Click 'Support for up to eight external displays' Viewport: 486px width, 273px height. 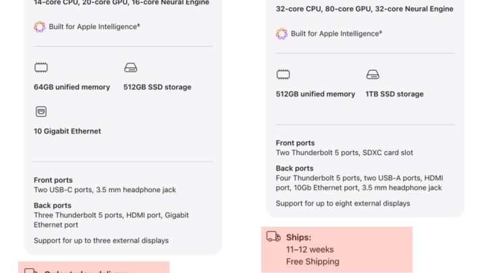[343, 203]
